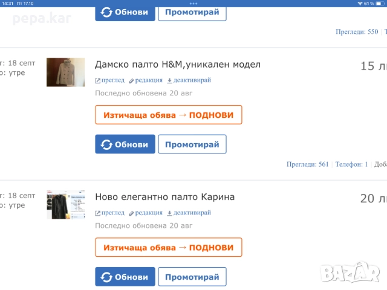The image size is (387, 290).
Task: Click деактивирай for the Карина coat ad
Action: 192,213
